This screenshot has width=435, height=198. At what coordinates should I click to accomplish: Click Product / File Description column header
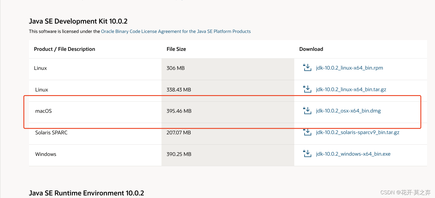tap(65, 49)
